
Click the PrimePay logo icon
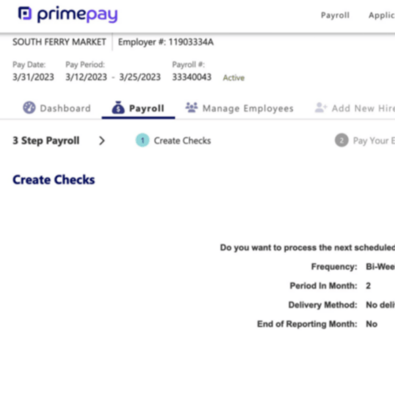(25, 13)
